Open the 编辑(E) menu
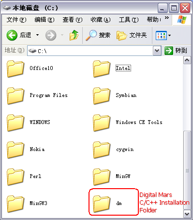The image size is (193, 220). pos(45,20)
